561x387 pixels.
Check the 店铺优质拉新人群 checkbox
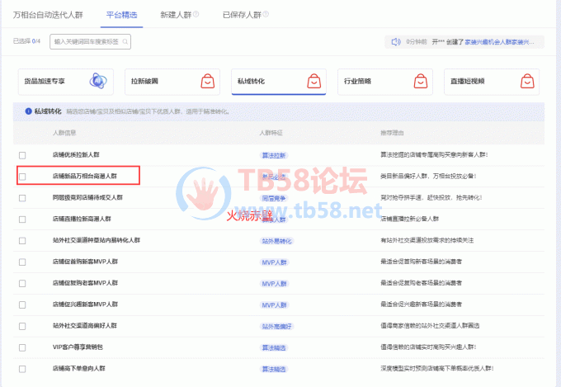click(x=23, y=154)
